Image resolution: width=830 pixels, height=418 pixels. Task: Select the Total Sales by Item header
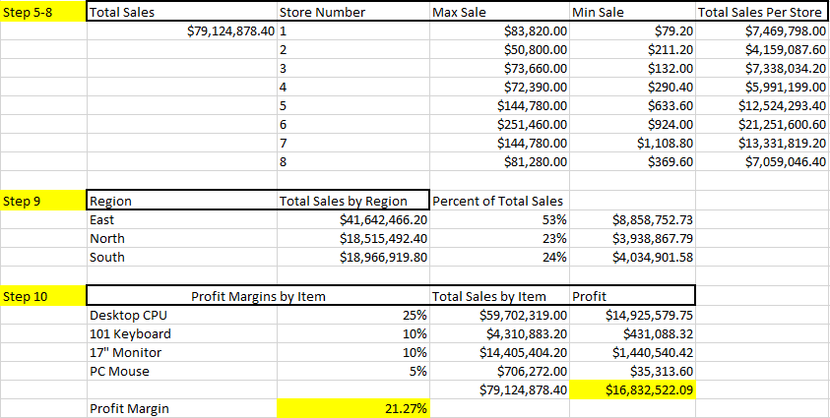tap(499, 296)
